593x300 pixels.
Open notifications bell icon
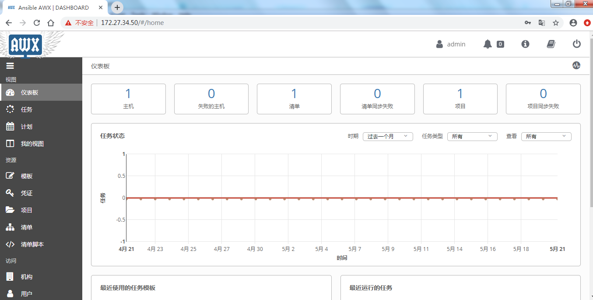point(488,44)
